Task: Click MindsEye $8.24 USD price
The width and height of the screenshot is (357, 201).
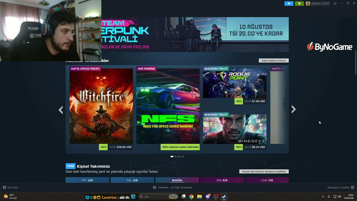Action: [x=258, y=147]
